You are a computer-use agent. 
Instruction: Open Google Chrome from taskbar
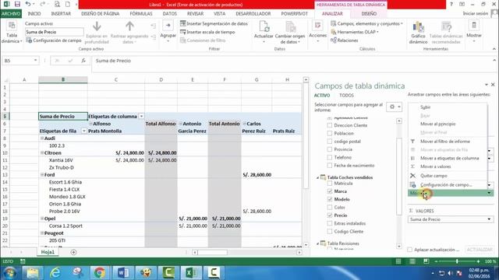[x=100, y=273]
